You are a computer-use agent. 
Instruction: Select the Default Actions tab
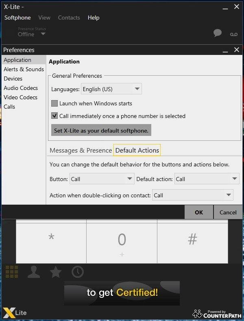137,150
